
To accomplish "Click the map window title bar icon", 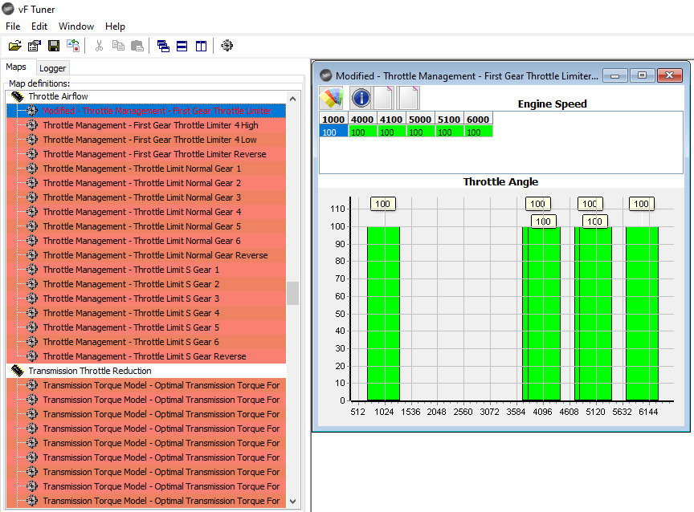I will 326,75.
